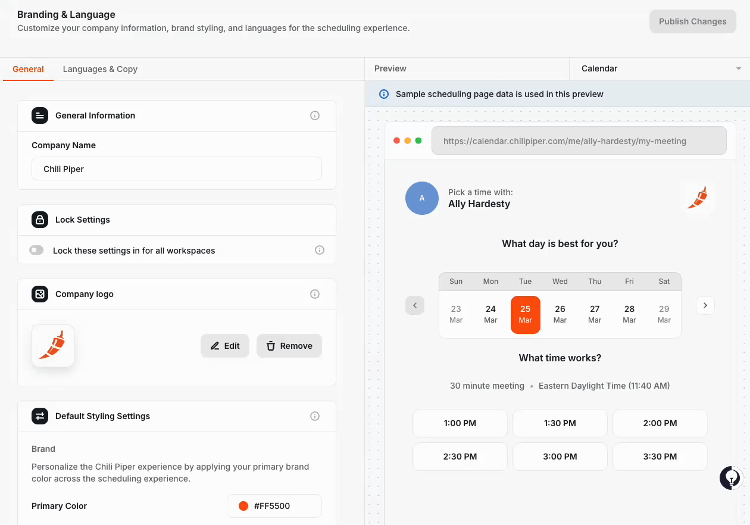Remove the company logo

coord(289,346)
